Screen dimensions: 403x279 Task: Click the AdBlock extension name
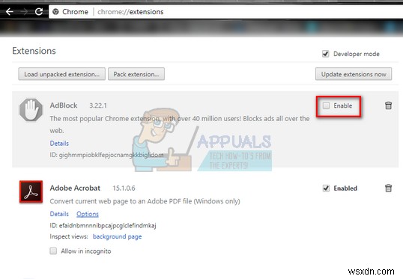pyautogui.click(x=64, y=105)
